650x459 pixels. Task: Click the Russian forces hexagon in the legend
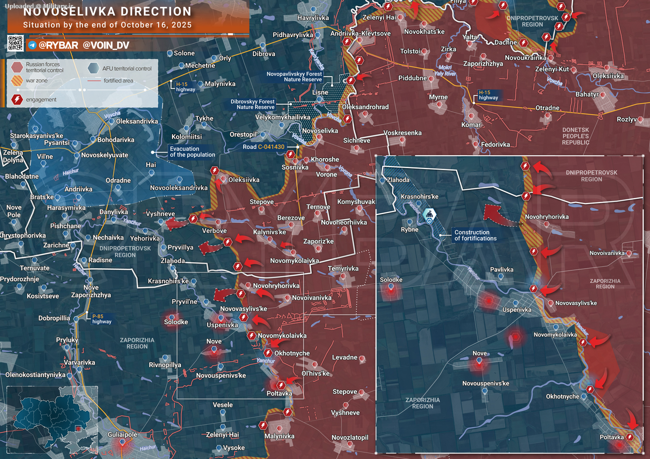tap(17, 67)
